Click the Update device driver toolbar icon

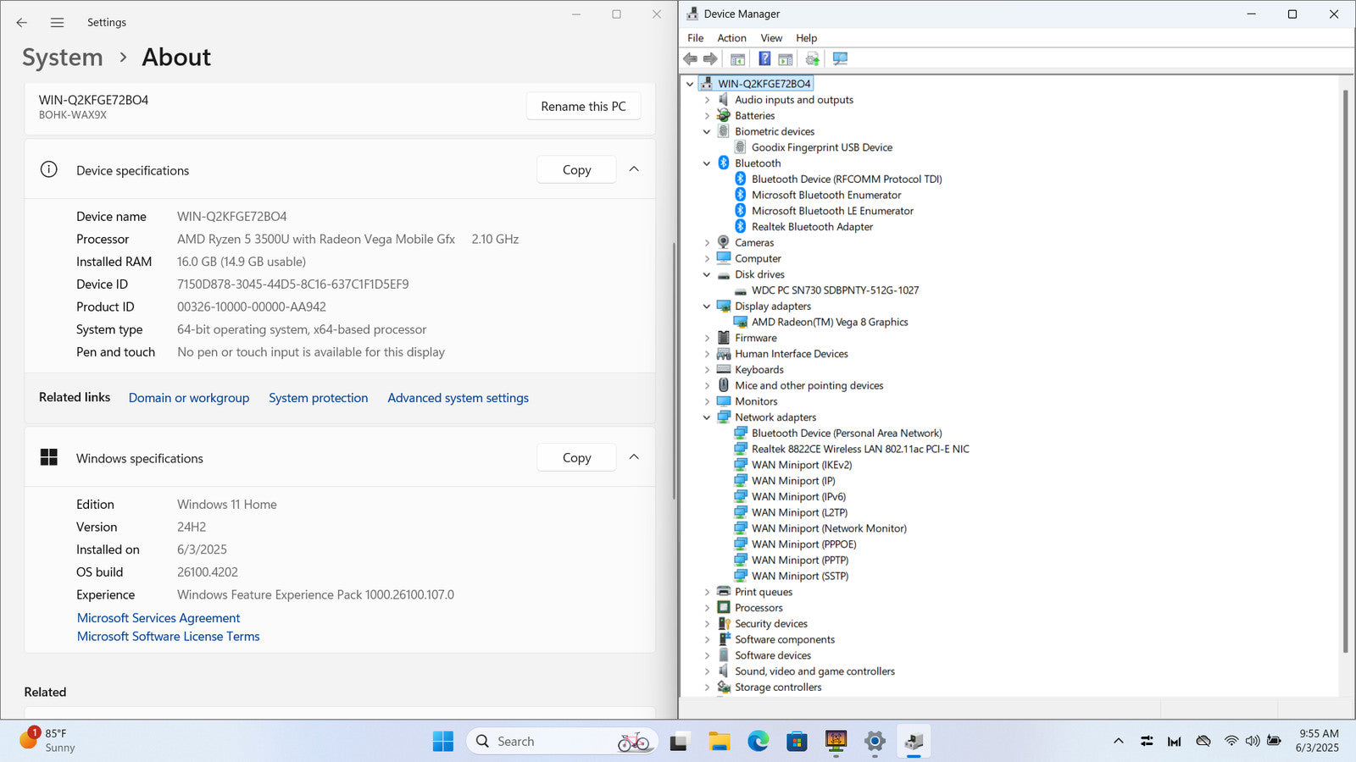[x=812, y=58]
